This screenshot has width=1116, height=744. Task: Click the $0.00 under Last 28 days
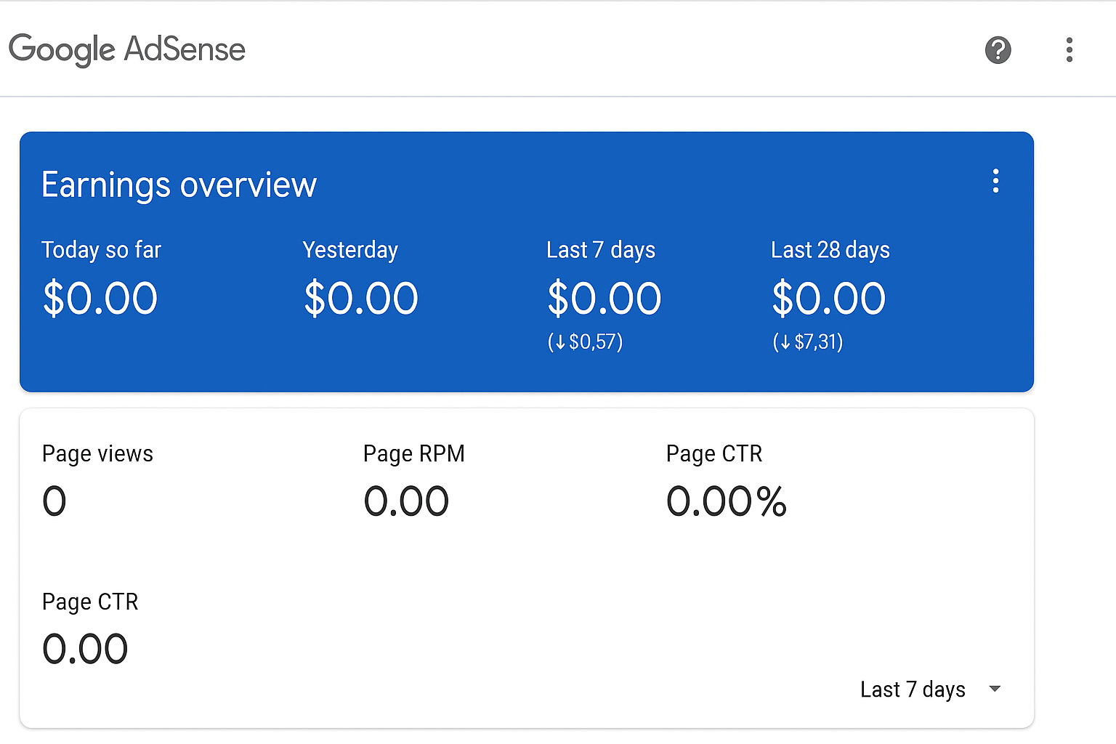[x=829, y=298]
